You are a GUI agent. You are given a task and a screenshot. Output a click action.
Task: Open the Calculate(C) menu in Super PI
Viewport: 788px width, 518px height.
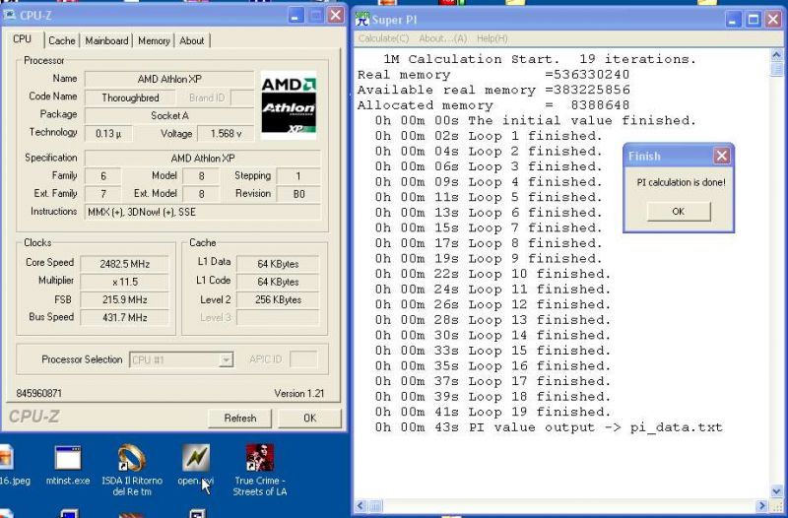383,38
